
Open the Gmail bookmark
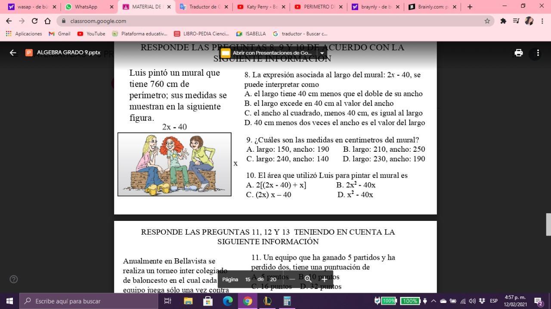pos(60,34)
